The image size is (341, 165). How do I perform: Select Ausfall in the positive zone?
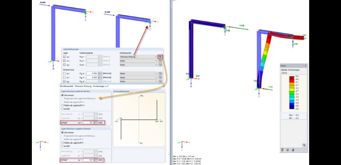[x=62, y=109]
